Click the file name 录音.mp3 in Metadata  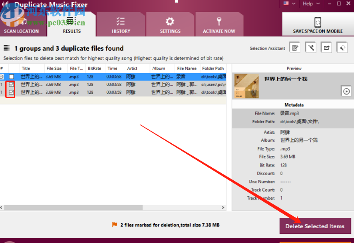coord(289,113)
